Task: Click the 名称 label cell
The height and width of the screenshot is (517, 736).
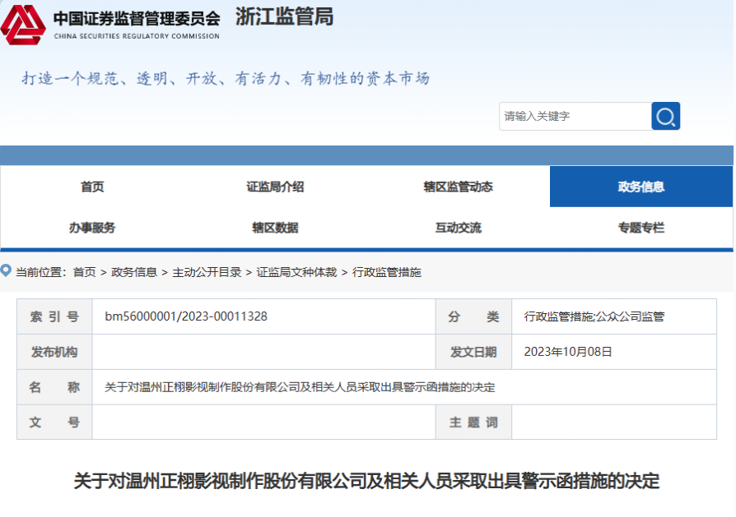Action: [x=54, y=387]
